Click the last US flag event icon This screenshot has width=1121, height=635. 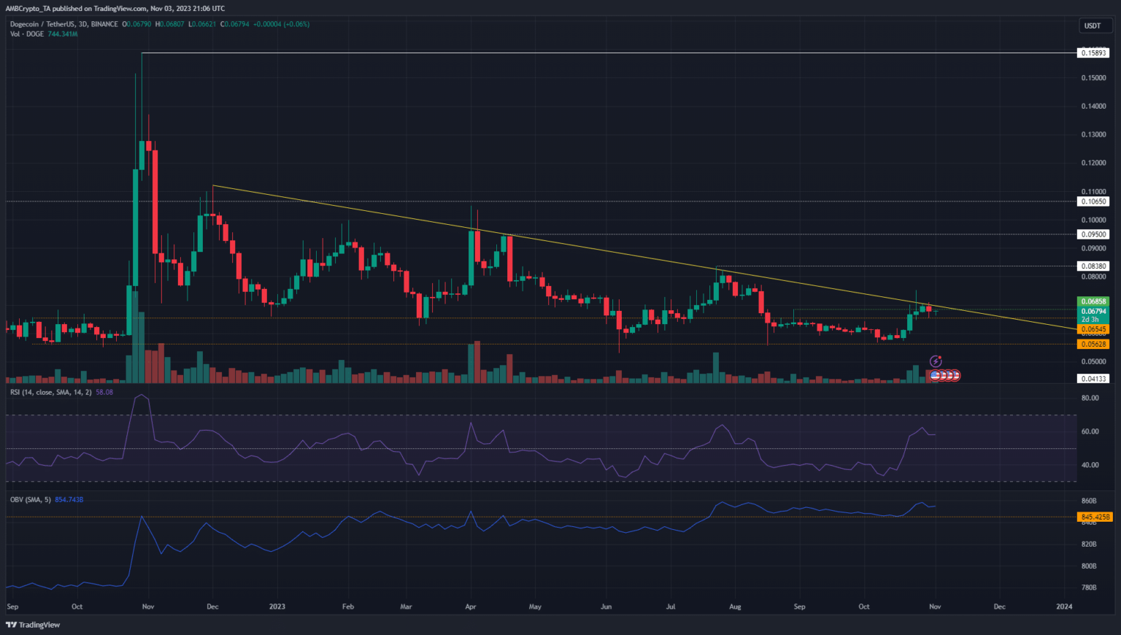[955, 375]
